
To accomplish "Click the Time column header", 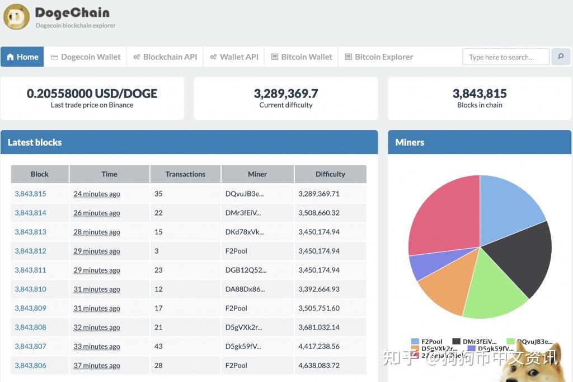I will (109, 174).
